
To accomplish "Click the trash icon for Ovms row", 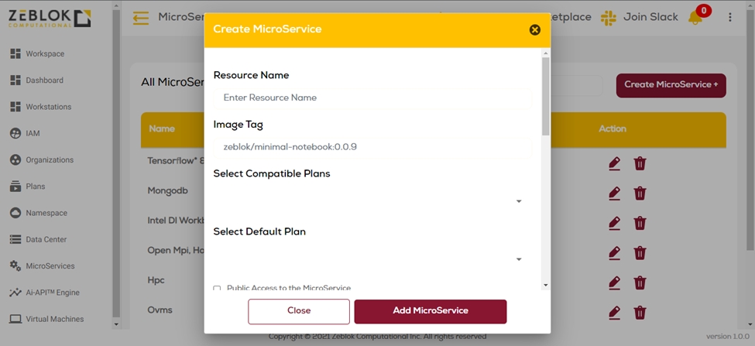I will (640, 312).
